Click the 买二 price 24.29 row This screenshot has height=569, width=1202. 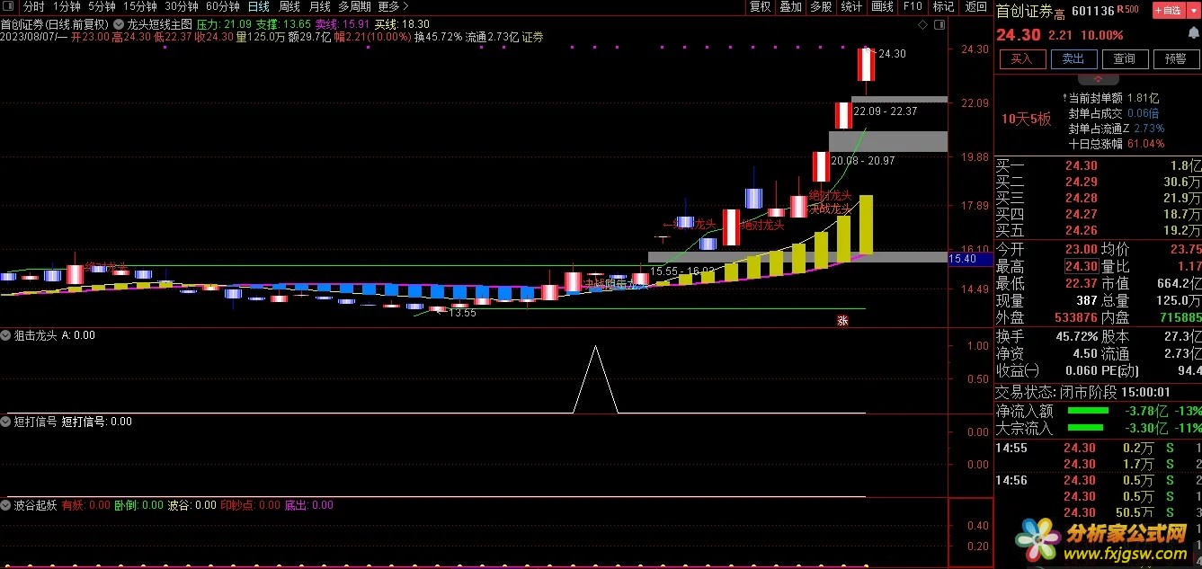tap(1099, 182)
